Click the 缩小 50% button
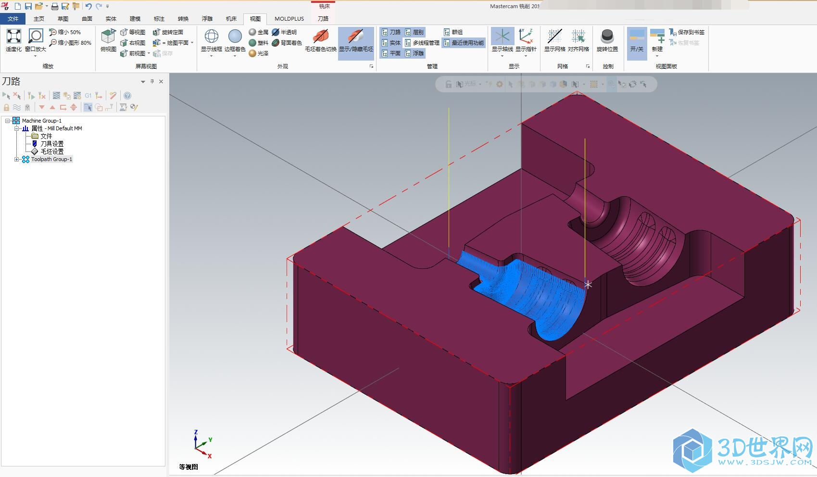 tap(65, 32)
